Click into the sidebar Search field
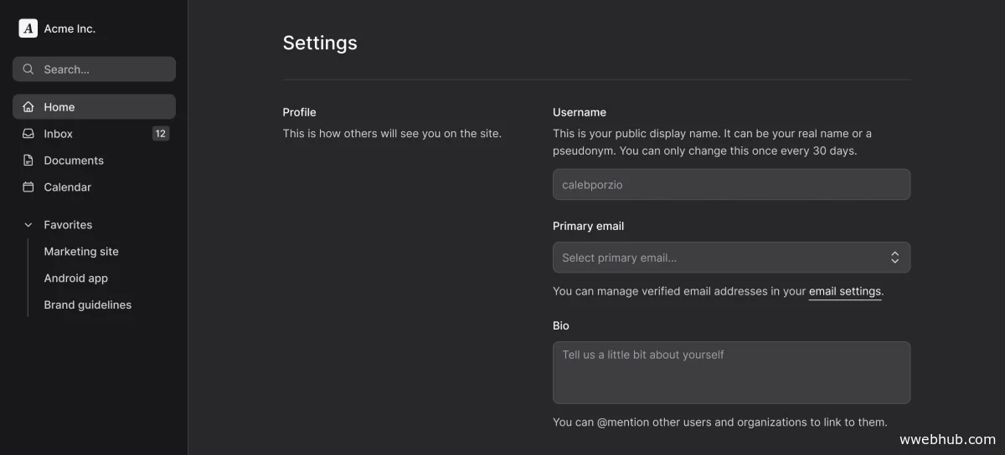This screenshot has width=1005, height=455. [x=100, y=69]
